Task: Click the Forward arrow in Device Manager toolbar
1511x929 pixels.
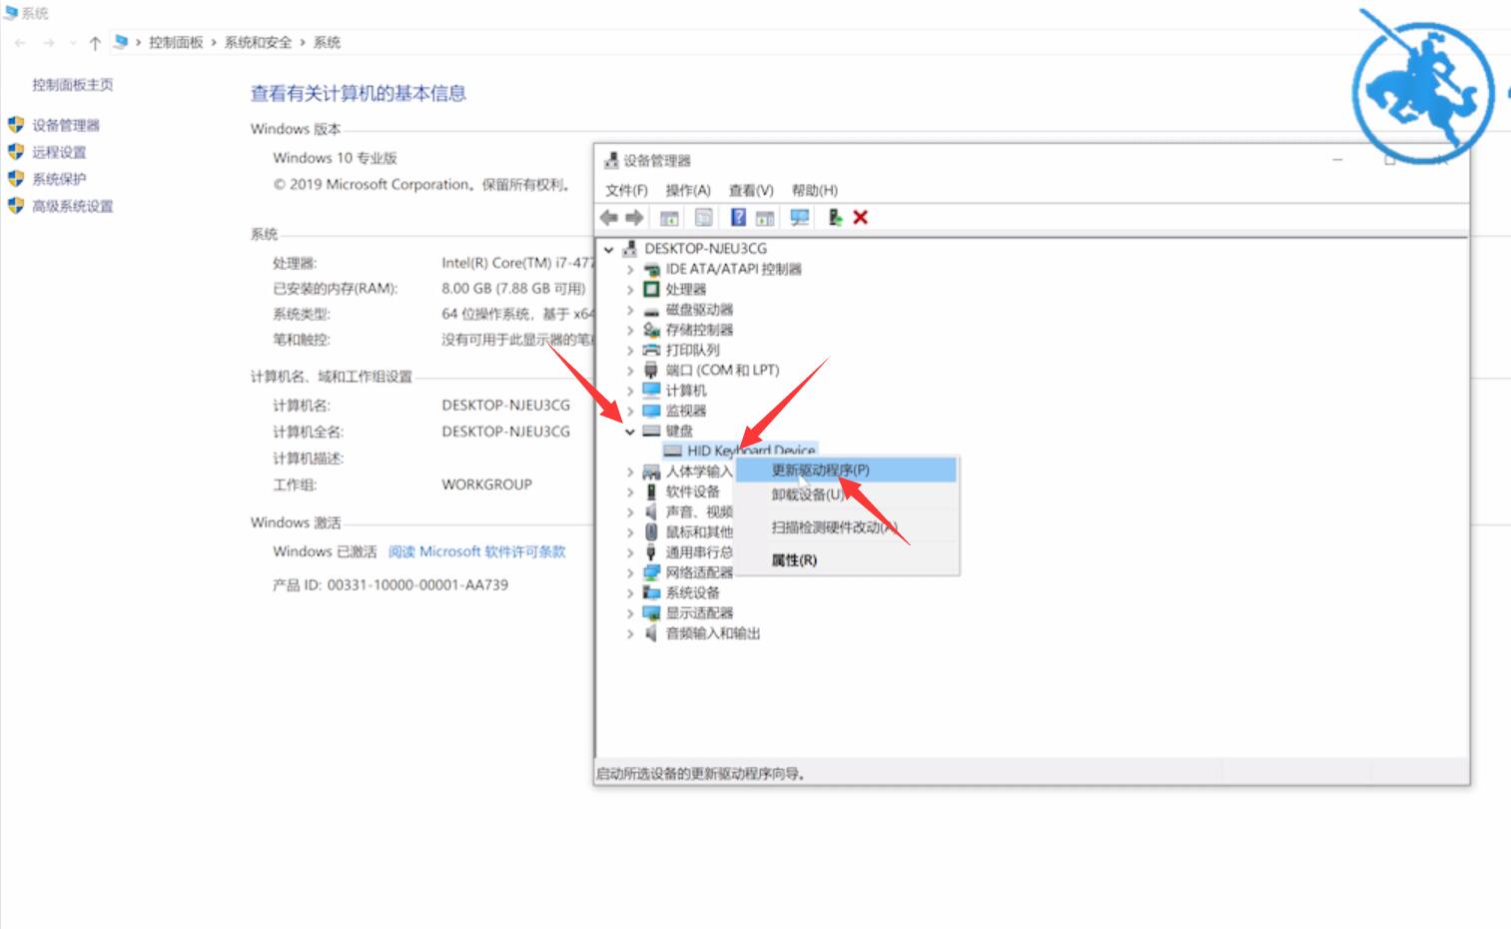Action: pos(634,218)
